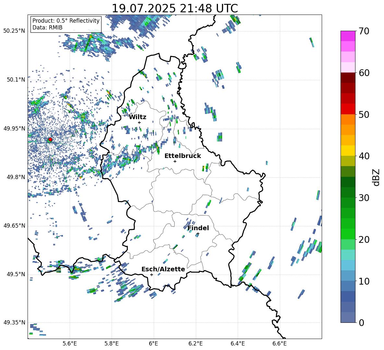Click the colorbar tick value 60

364,73
